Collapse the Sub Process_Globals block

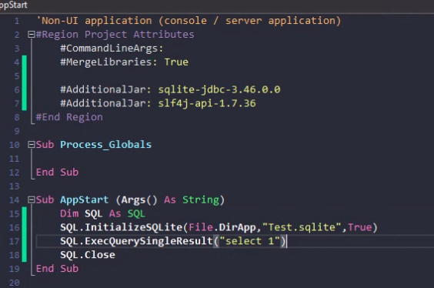click(31, 145)
